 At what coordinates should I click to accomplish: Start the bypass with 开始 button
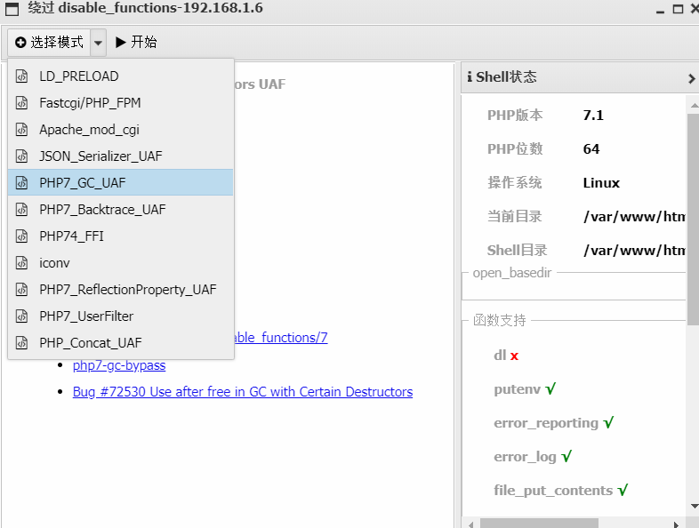click(x=136, y=43)
